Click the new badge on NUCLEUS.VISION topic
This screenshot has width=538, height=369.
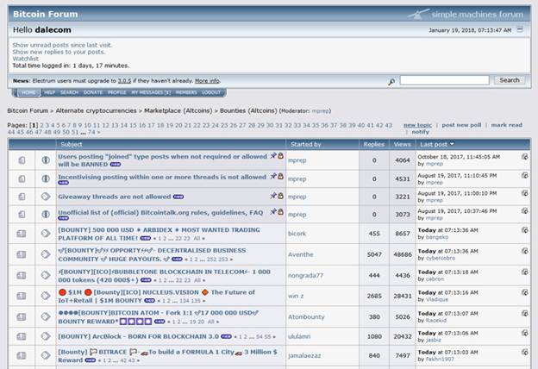click(x=150, y=300)
